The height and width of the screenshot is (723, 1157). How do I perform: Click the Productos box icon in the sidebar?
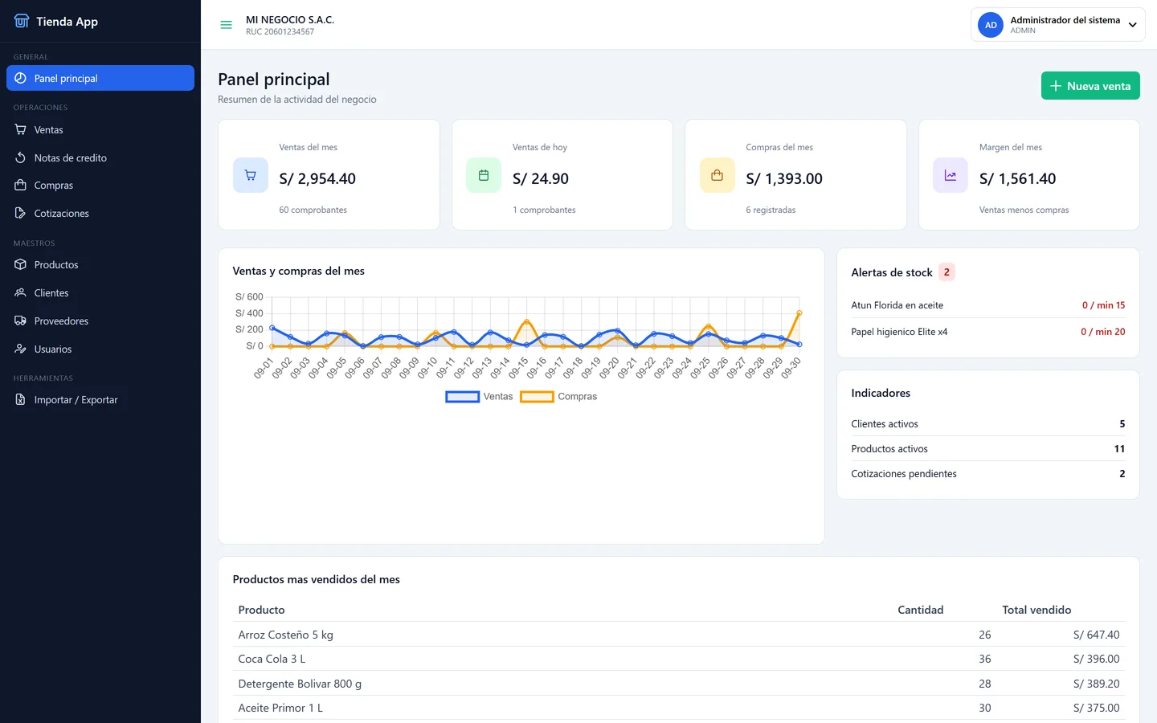click(21, 264)
